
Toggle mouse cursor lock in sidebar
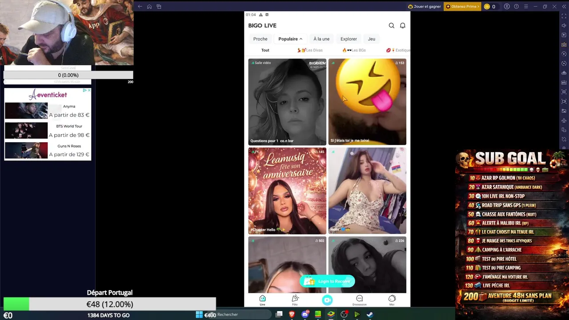(x=564, y=35)
